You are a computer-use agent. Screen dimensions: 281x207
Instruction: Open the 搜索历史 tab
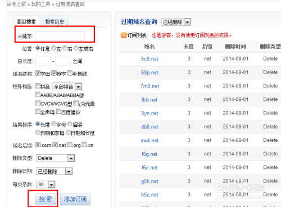(55, 22)
